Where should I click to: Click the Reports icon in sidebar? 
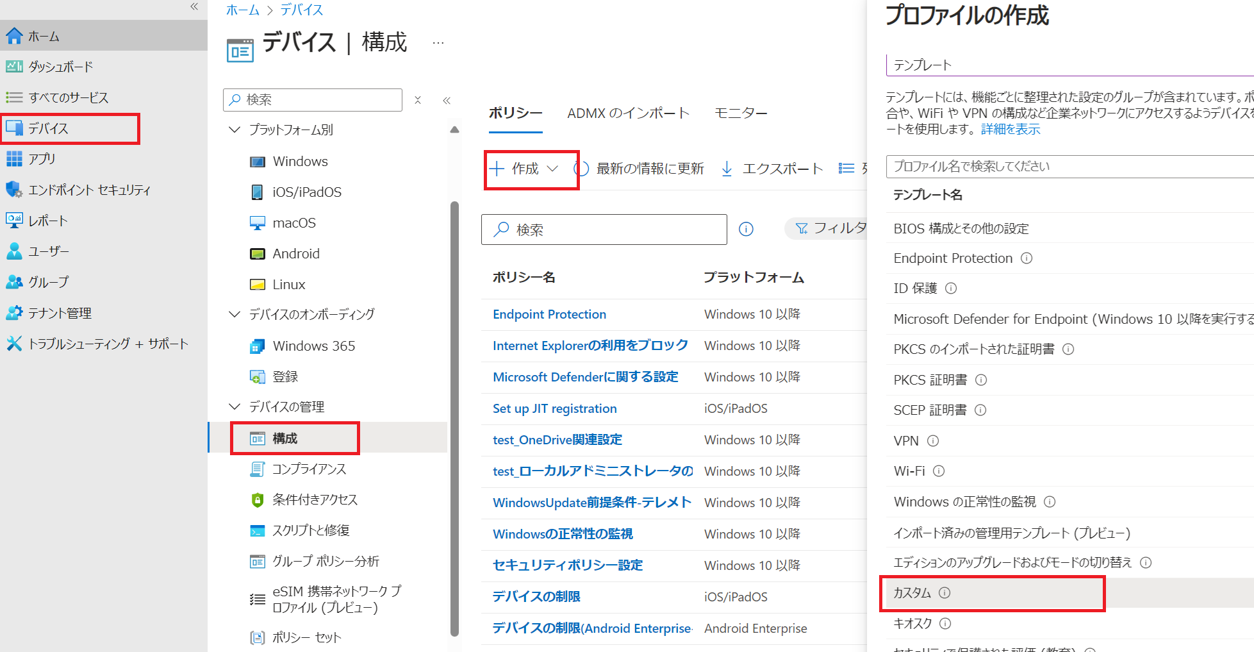coord(14,221)
